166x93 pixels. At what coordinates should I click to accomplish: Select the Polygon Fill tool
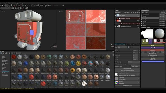[x=14, y=5]
